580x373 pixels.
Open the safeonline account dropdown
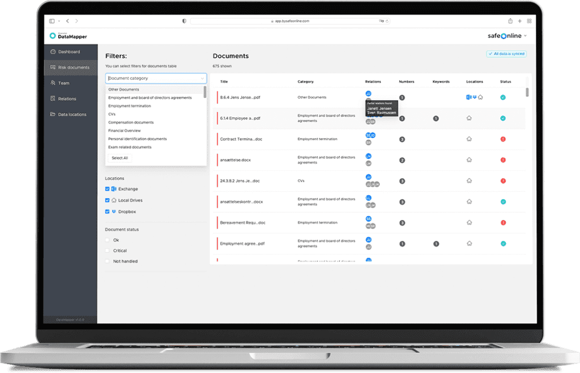click(506, 35)
